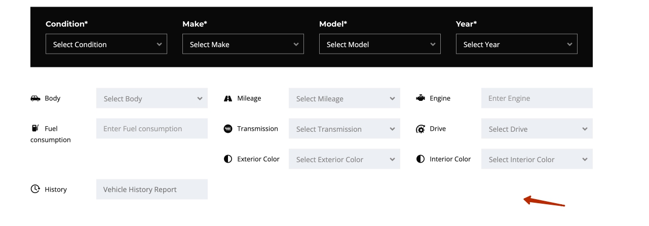Click the Interior Color half-circle icon
The image size is (649, 226).
click(421, 159)
